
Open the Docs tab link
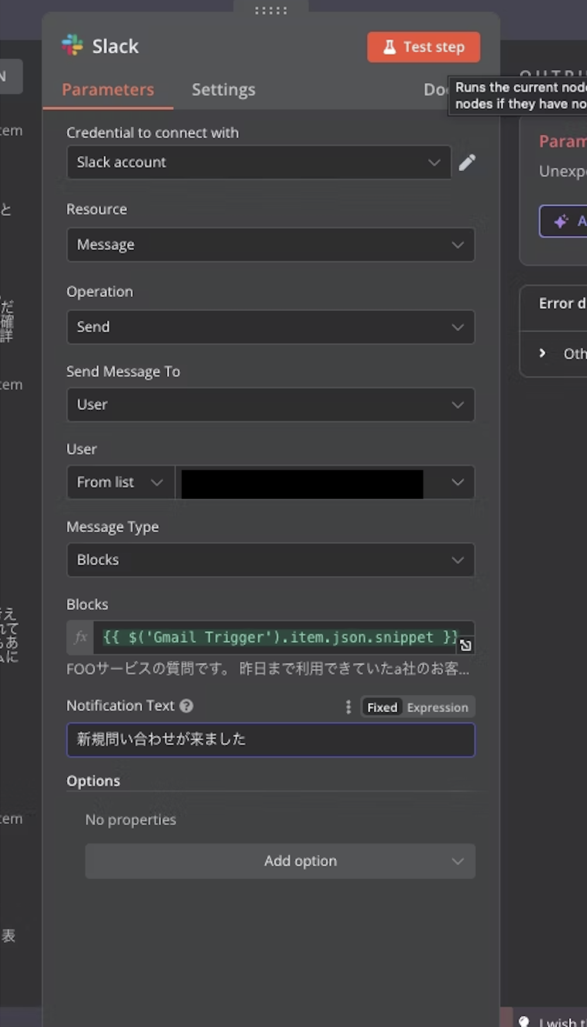(x=435, y=90)
